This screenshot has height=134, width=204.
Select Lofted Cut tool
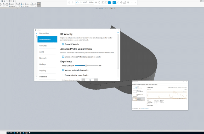pyautogui.click(x=12, y=5)
